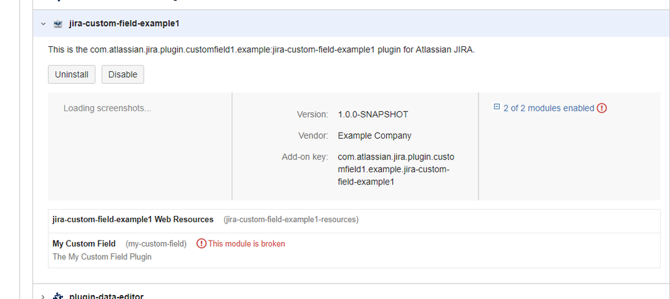Click the broken module error icon
The image size is (670, 299).
(x=201, y=243)
